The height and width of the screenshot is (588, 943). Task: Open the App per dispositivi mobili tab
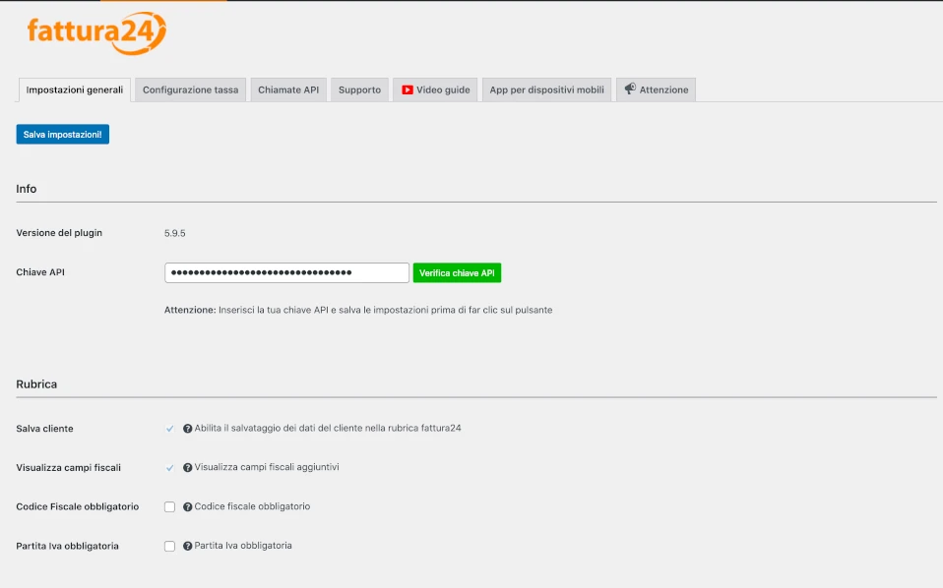[546, 90]
